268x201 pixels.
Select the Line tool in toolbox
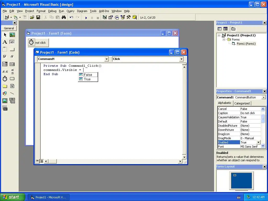tap(12, 93)
